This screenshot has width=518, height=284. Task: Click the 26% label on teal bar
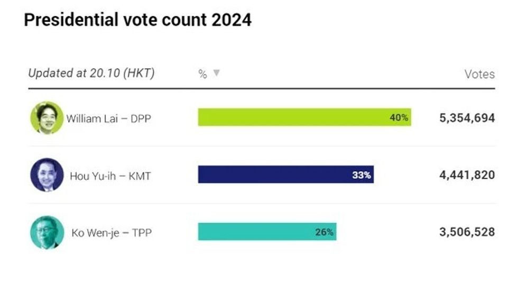click(324, 232)
